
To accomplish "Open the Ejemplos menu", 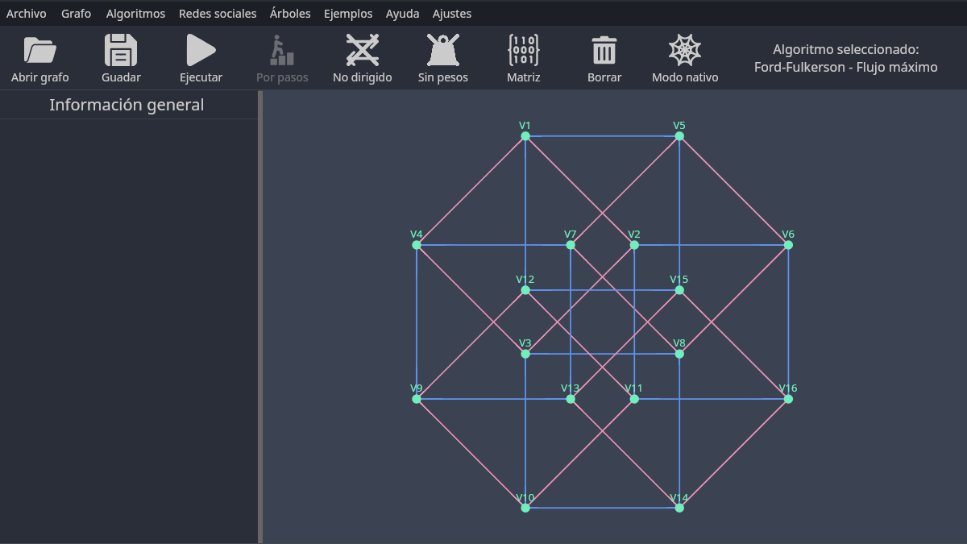I will tap(348, 14).
